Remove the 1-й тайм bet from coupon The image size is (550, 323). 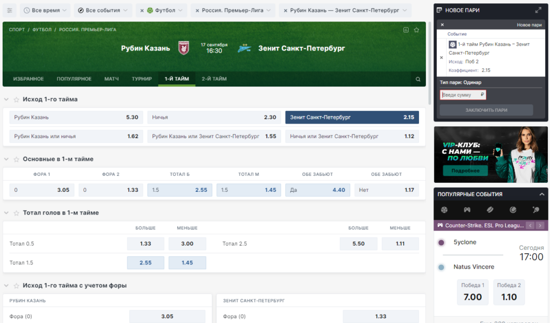442,58
